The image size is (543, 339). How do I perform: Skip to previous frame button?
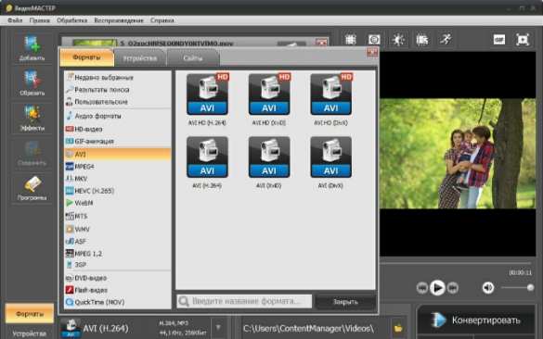422,287
